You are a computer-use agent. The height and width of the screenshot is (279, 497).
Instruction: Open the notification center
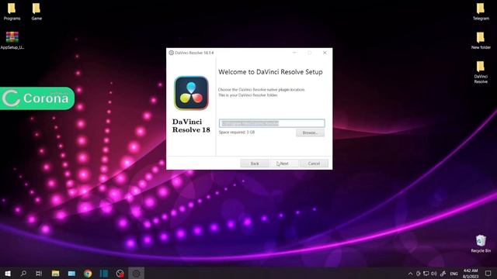488,274
